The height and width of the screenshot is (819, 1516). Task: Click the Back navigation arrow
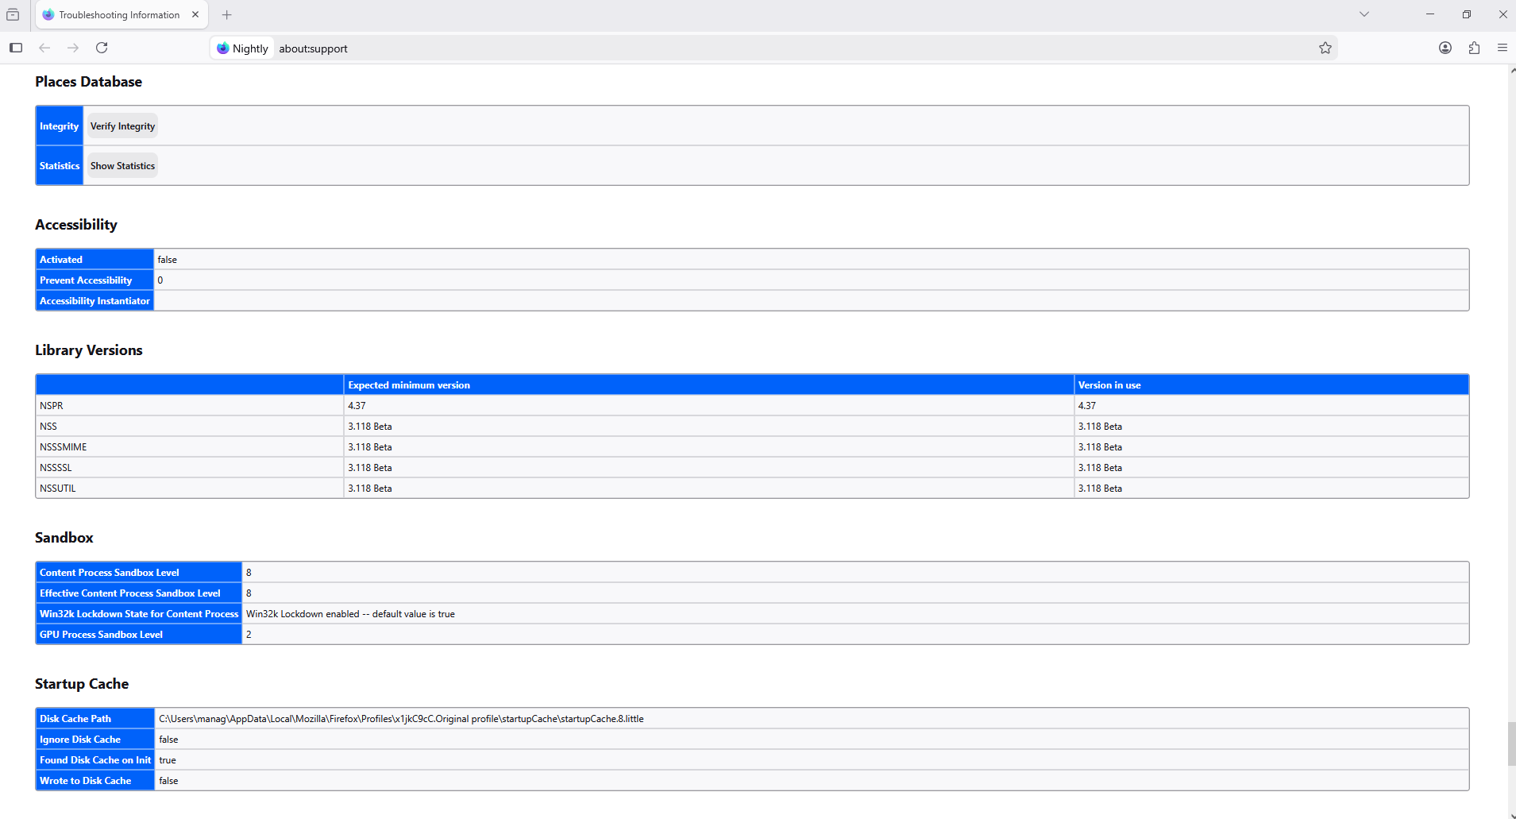[x=44, y=48]
